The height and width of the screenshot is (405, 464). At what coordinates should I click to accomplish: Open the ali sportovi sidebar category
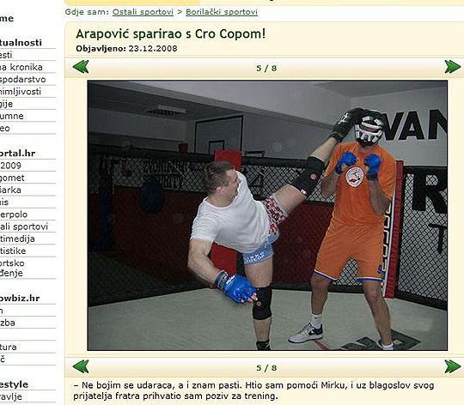click(24, 227)
